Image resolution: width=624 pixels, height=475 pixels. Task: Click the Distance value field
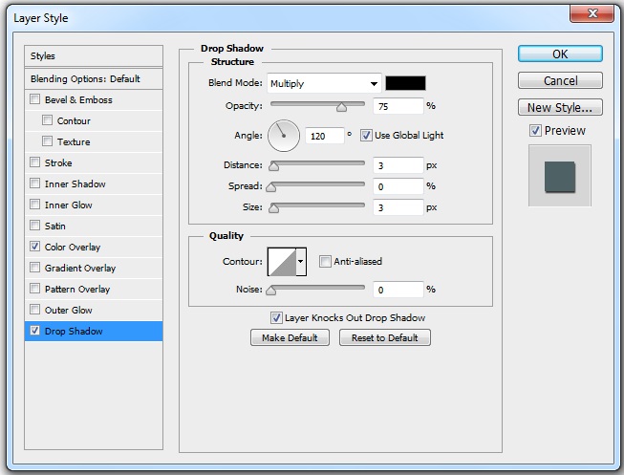[x=398, y=165]
